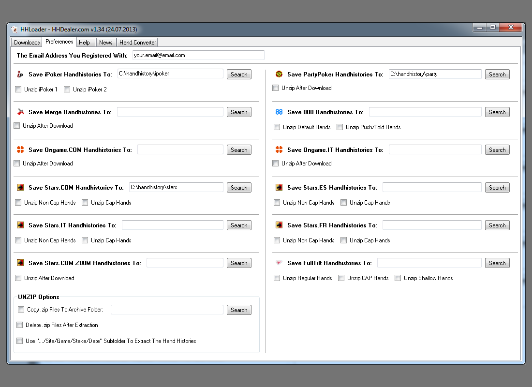Screen dimensions: 532x387
Task: Check Unzip Shallow Hands for FullTilt
Action: point(398,278)
